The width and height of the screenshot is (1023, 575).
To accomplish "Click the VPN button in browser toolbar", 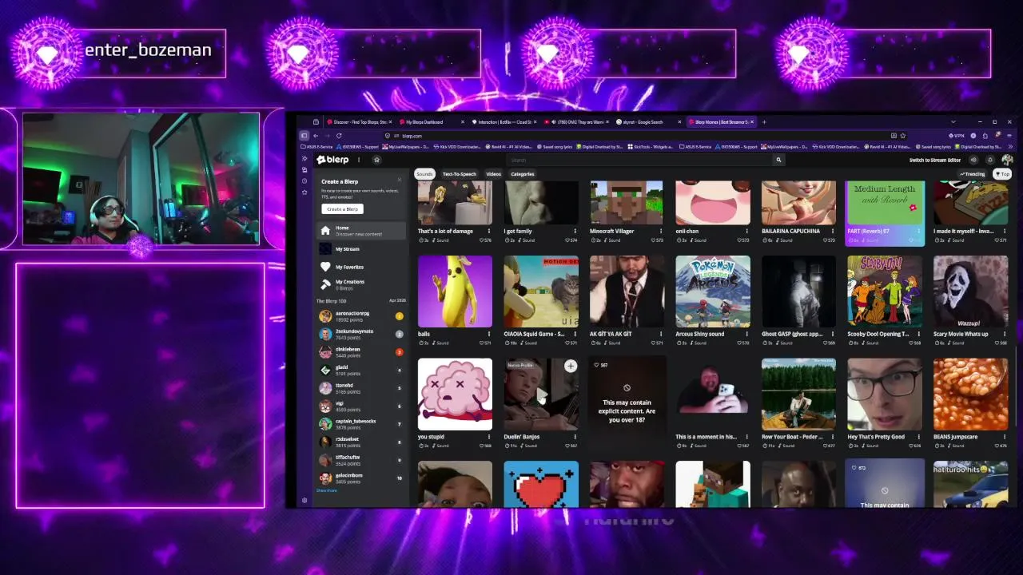I will coord(958,136).
